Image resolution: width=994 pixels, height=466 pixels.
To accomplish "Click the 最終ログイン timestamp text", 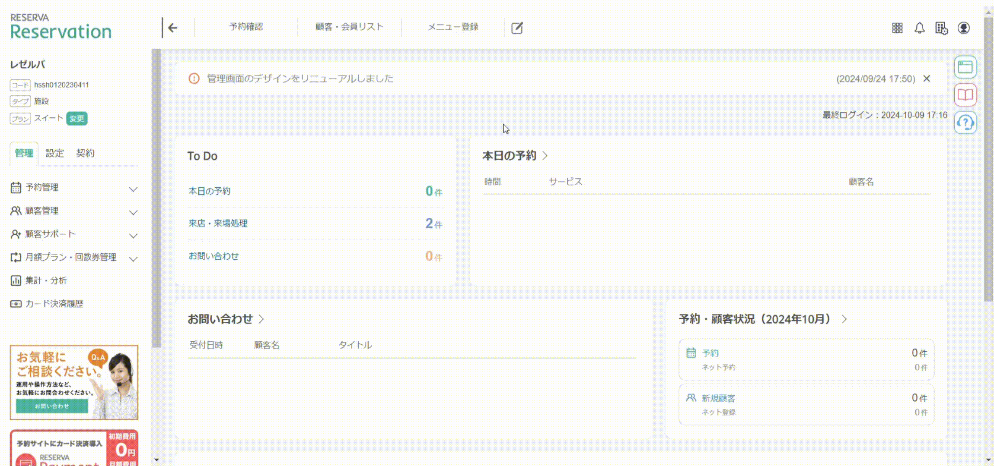I will coord(885,115).
